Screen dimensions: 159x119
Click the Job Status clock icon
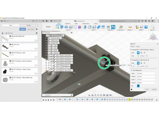pos(146,21)
